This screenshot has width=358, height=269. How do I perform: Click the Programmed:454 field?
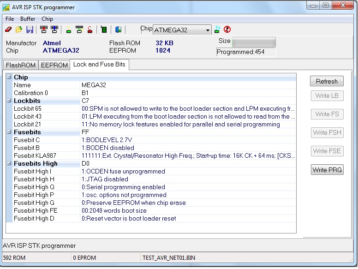click(246, 52)
